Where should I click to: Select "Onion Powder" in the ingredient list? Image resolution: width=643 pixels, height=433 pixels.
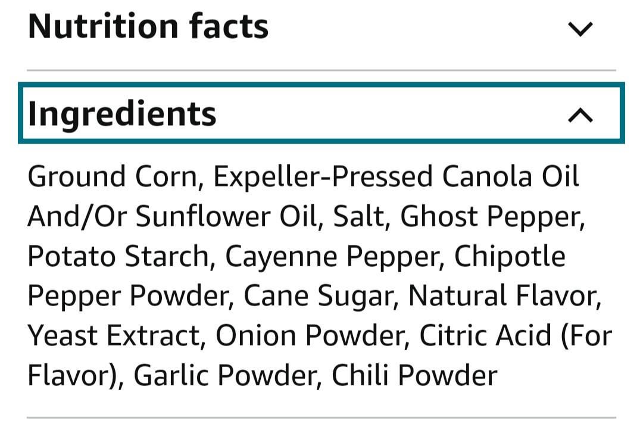[x=309, y=336]
